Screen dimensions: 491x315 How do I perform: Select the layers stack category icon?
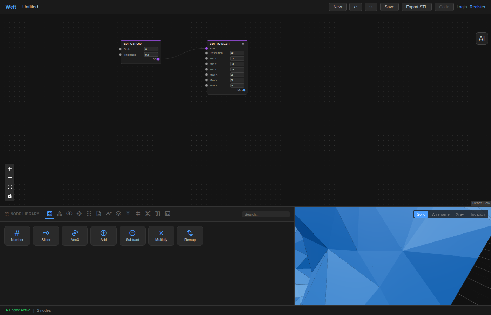[x=119, y=213]
